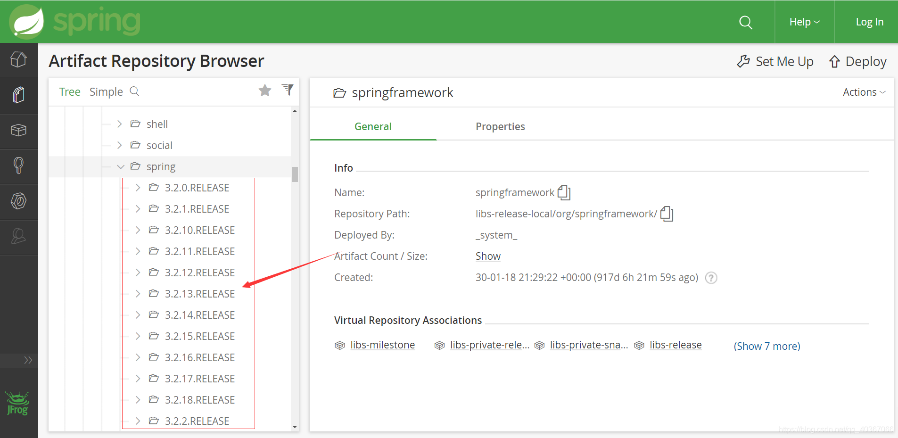Show help for the Created date
Screen dimensions: 898x438
(711, 278)
